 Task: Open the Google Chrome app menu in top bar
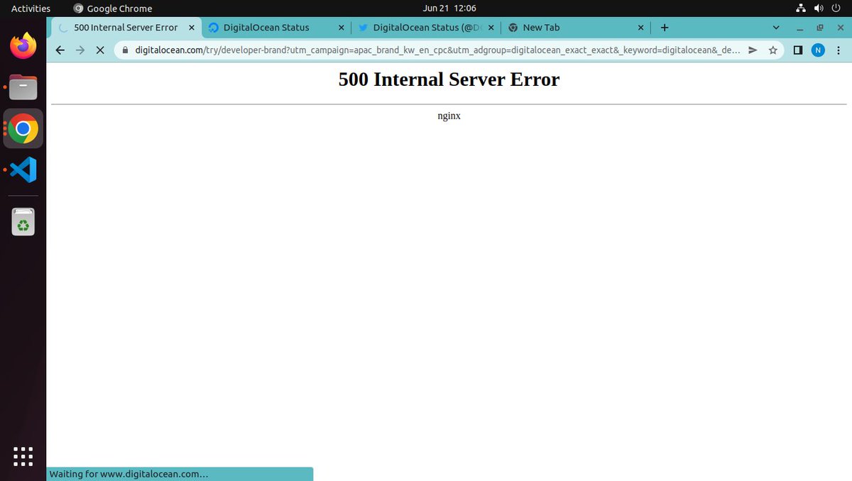click(113, 9)
